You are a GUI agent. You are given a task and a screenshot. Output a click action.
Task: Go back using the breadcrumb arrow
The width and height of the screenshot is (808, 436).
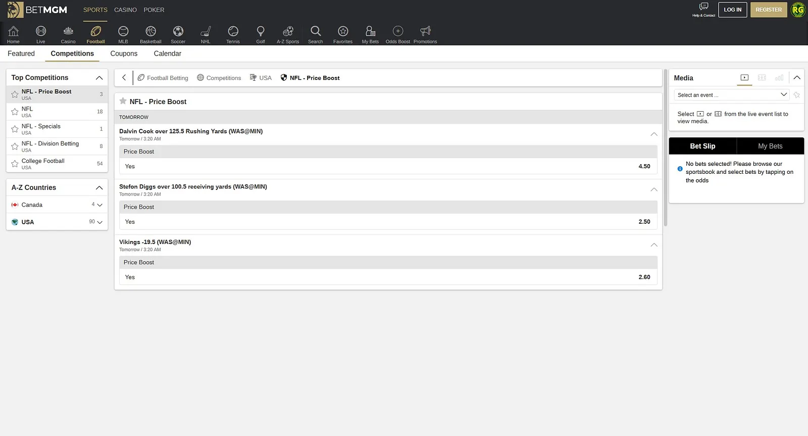[124, 78]
